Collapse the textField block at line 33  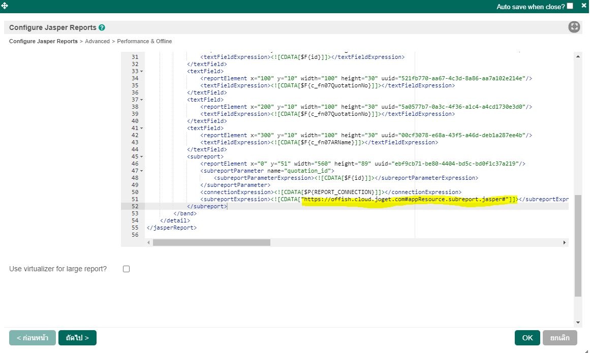click(141, 71)
